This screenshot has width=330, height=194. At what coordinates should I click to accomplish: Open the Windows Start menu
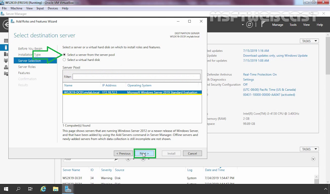(x=6, y=189)
